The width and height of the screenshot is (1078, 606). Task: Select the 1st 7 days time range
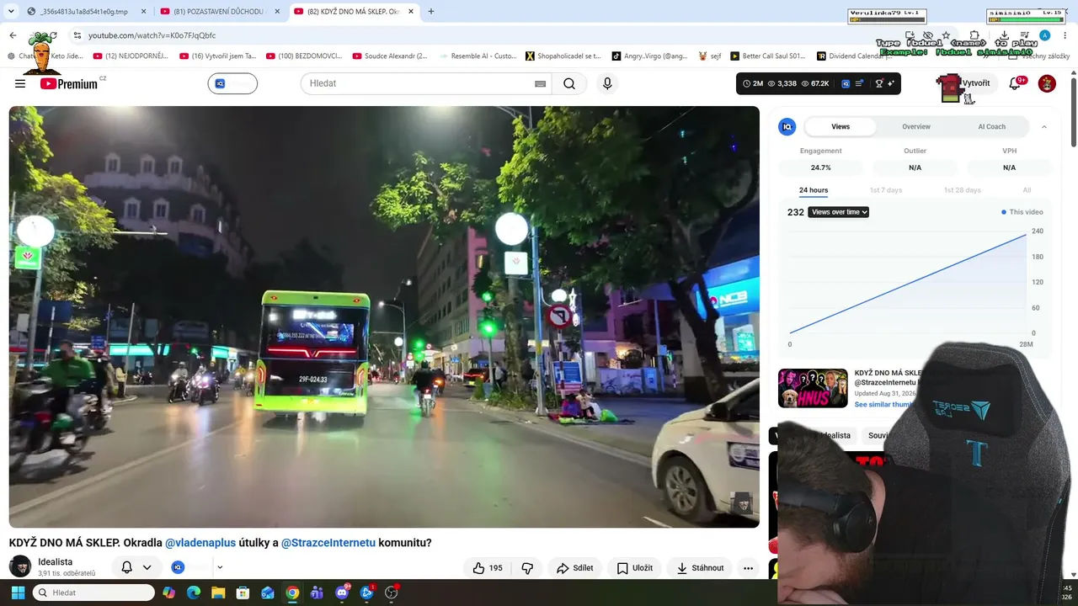pos(886,190)
